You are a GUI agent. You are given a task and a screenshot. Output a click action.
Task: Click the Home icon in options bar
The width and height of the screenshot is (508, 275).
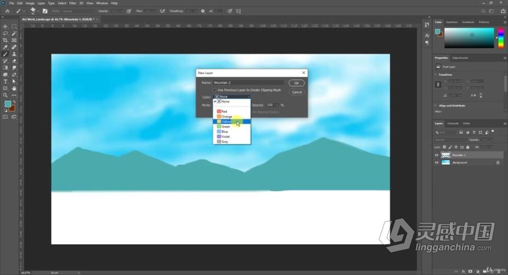(7, 11)
